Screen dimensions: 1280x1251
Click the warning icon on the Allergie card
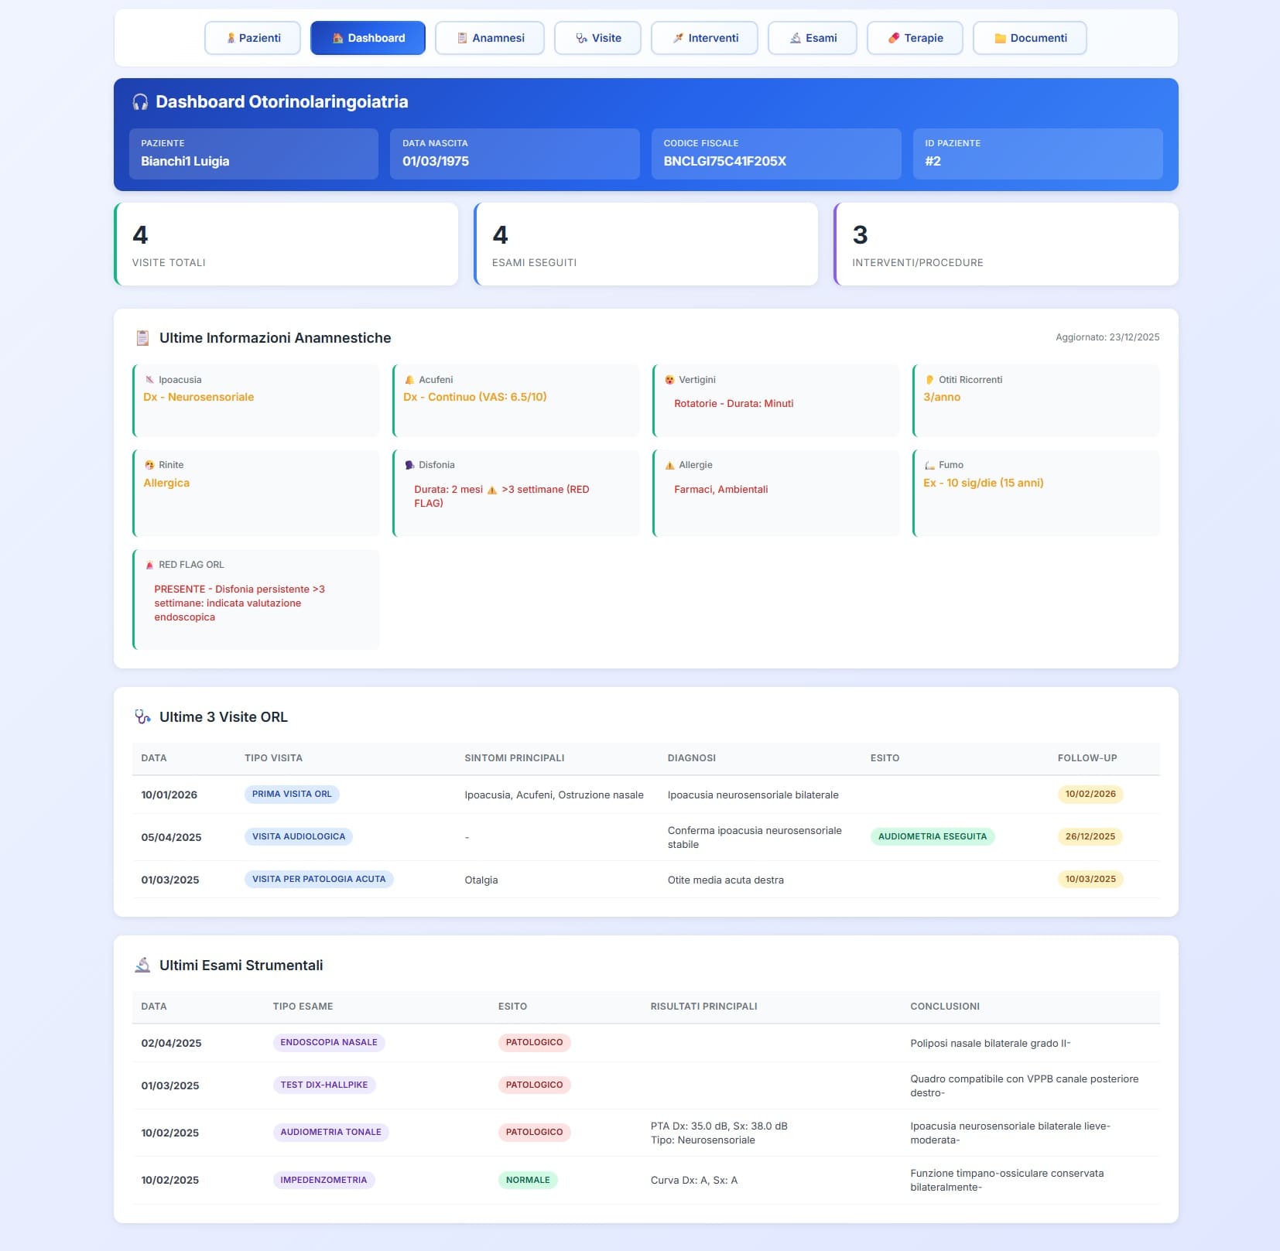tap(669, 464)
